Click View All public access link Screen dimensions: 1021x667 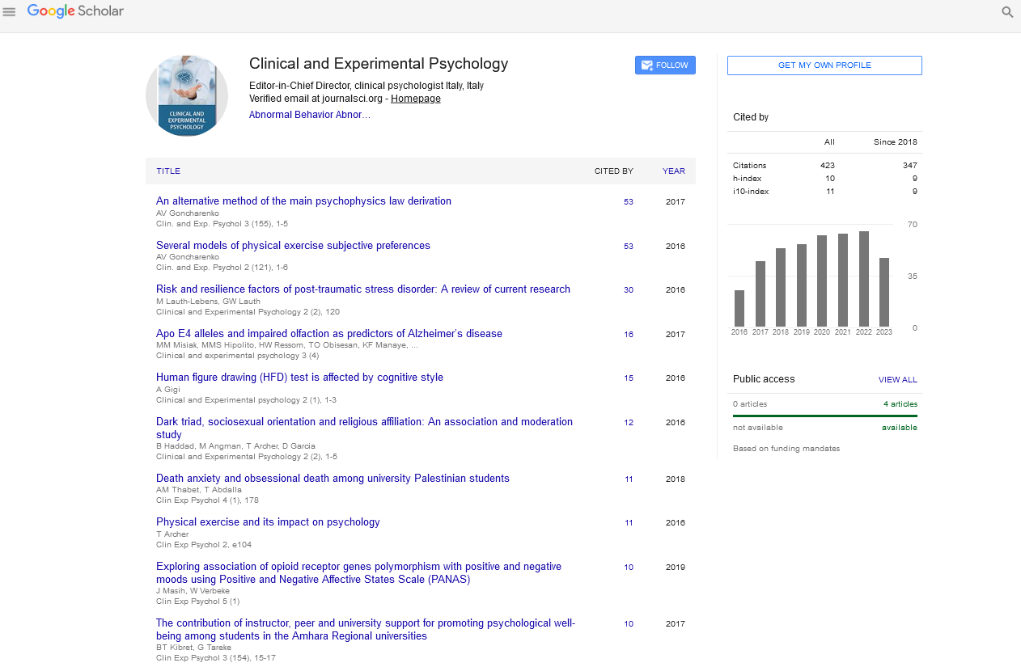[x=897, y=380]
